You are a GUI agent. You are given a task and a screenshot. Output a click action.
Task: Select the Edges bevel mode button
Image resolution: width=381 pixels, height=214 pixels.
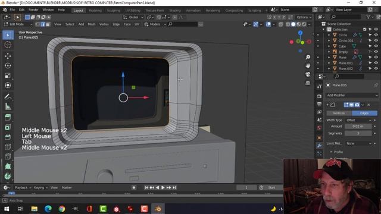tap(364, 113)
